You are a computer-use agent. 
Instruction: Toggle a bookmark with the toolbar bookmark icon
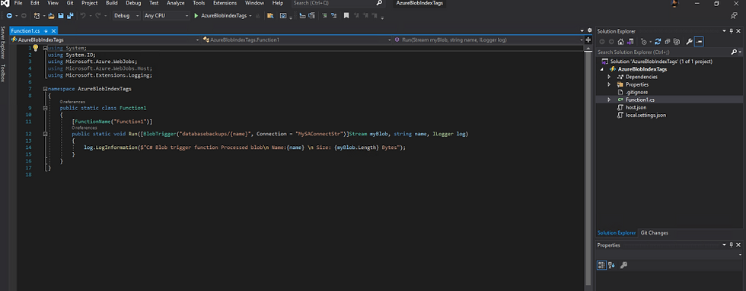tap(346, 16)
